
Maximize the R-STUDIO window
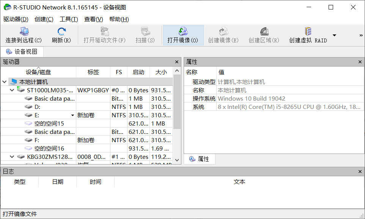tap(331, 7)
